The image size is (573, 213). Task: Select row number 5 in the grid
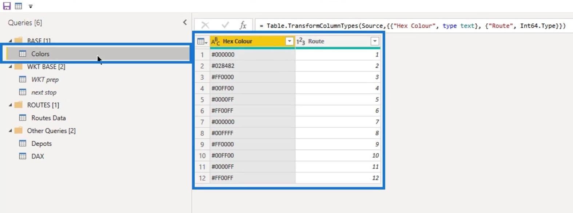tap(202, 99)
